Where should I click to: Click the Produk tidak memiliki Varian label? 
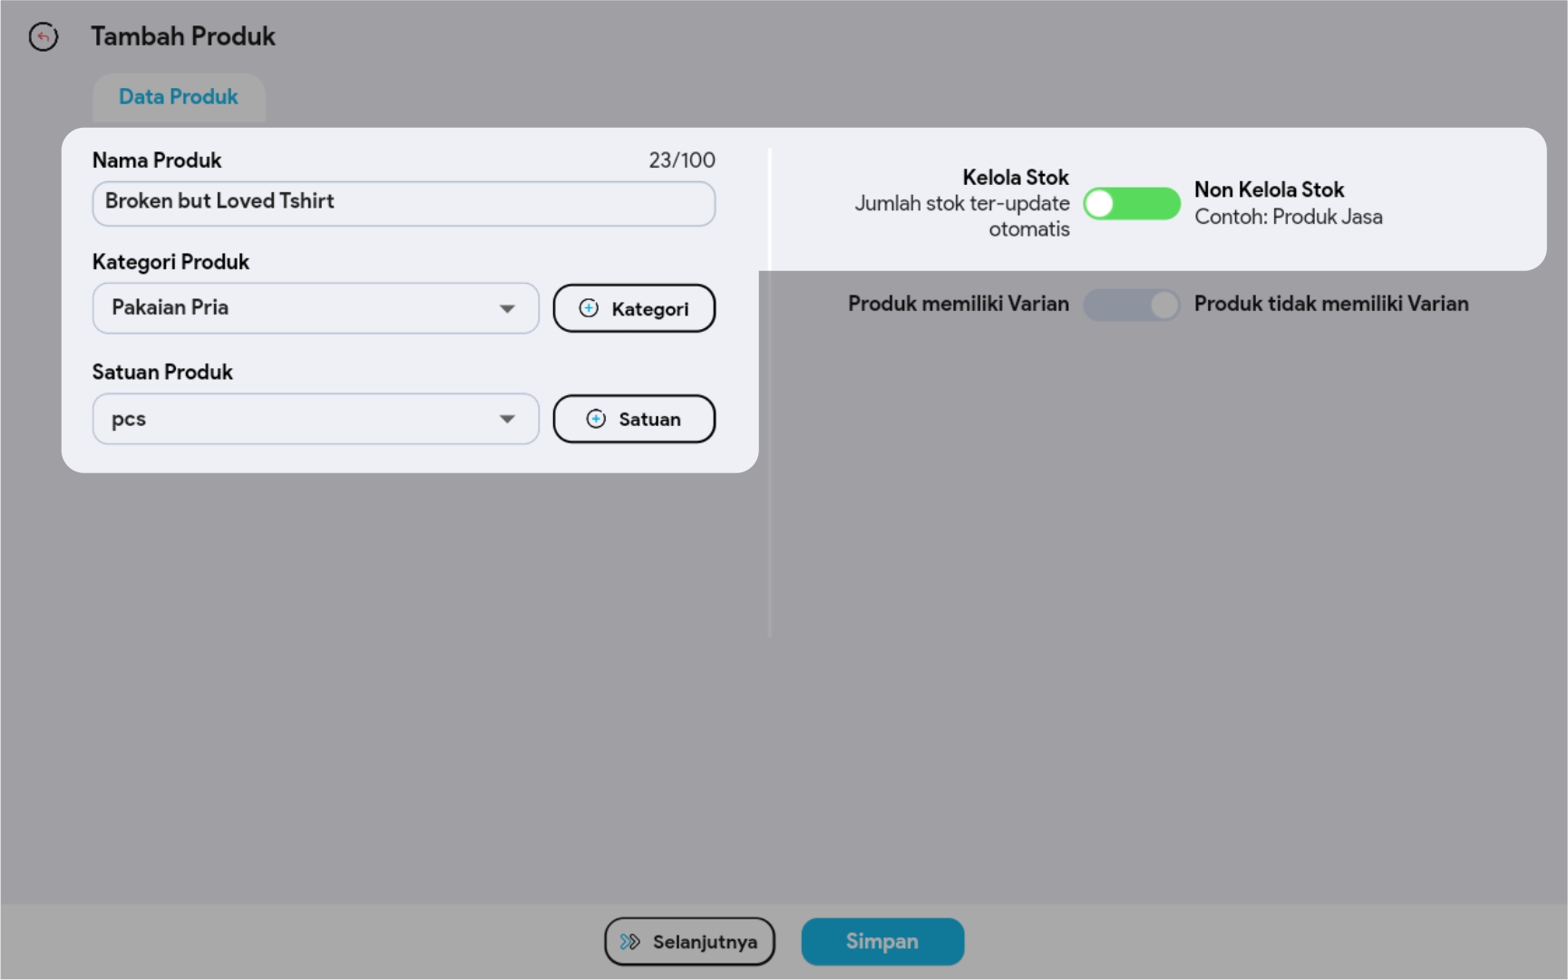(x=1330, y=304)
